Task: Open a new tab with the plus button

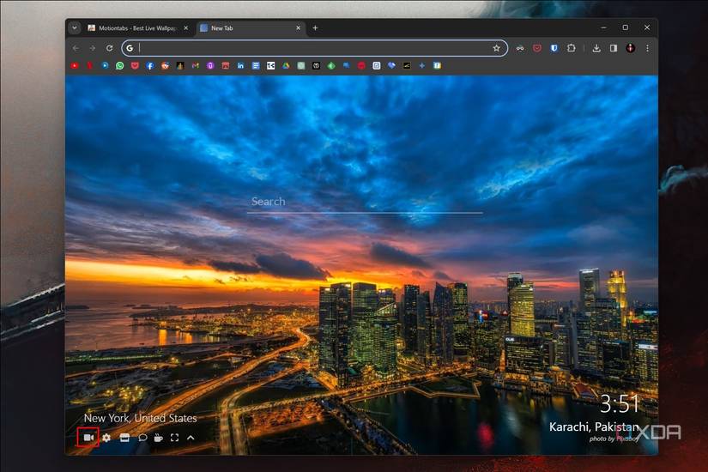Action: 315,28
